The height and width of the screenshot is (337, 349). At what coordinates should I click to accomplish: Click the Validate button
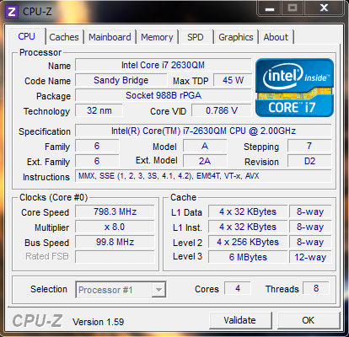[240, 320]
